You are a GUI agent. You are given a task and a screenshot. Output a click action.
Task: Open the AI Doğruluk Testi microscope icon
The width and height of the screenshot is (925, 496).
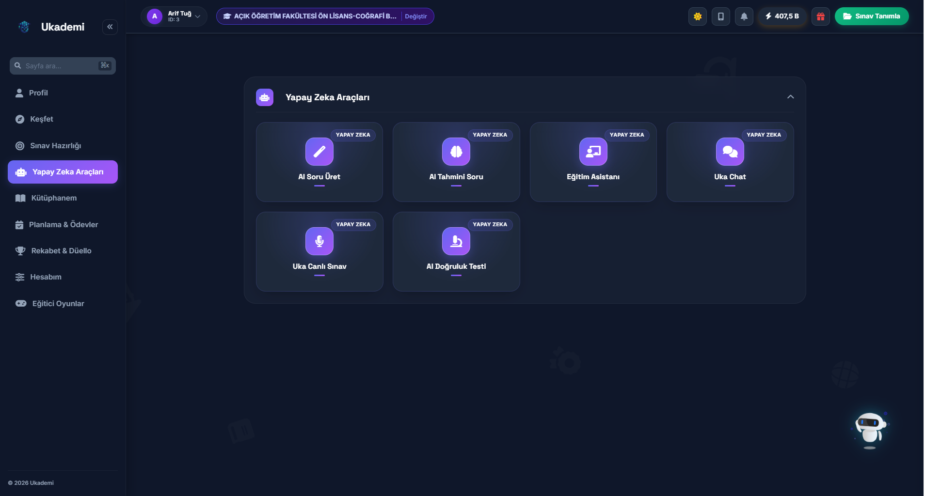[x=456, y=241]
